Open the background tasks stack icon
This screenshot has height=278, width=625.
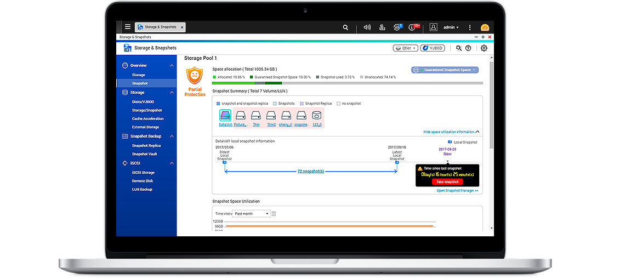(383, 27)
